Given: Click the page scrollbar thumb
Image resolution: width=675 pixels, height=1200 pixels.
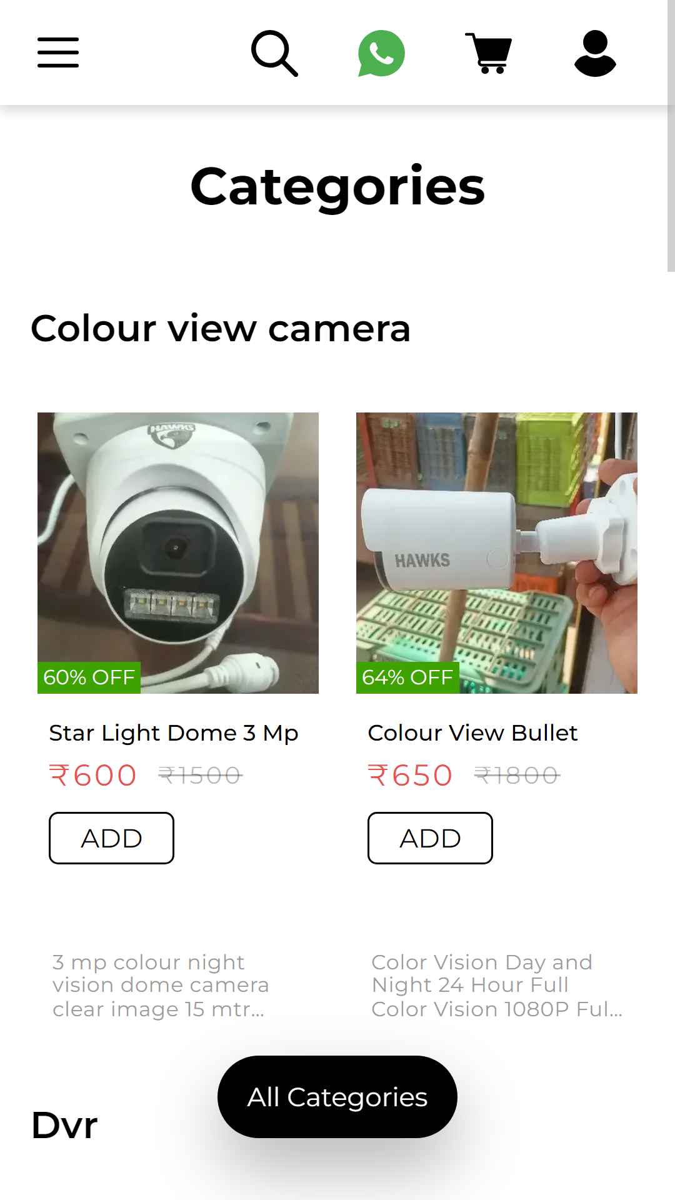Looking at the screenshot, I should pos(671,136).
